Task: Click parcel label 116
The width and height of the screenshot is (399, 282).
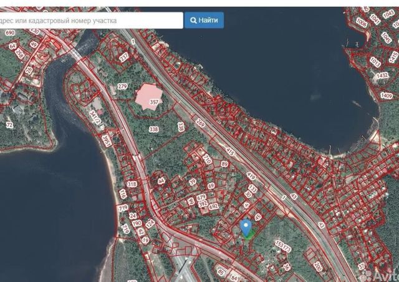Action: coord(123,194)
